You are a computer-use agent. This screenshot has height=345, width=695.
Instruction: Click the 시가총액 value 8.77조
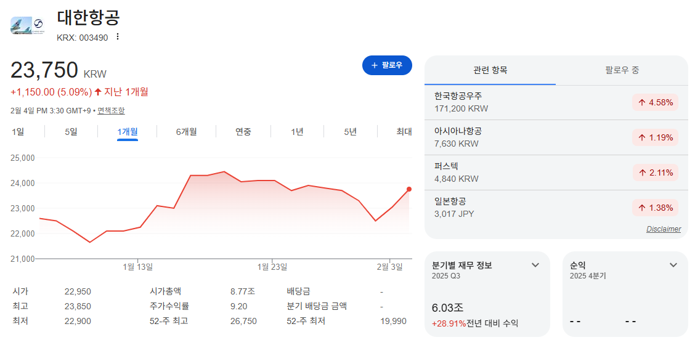243,292
